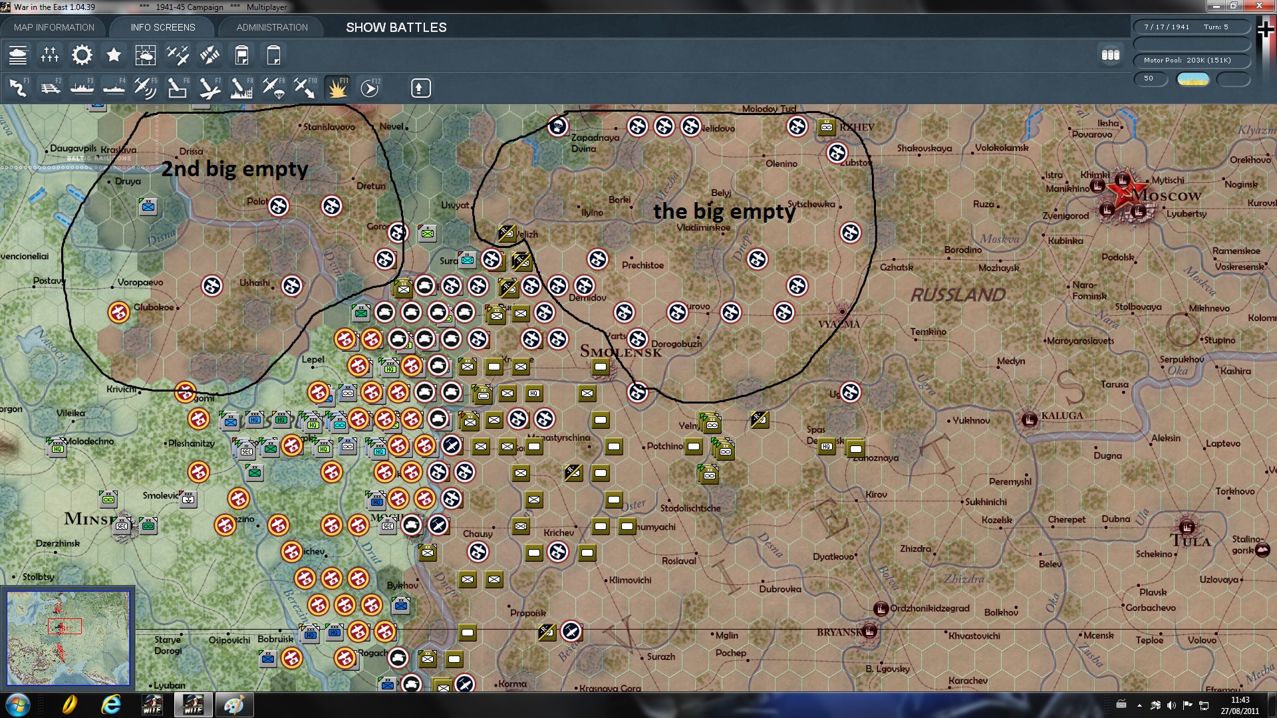
Task: Click the system clock in the taskbar
Action: (x=1240, y=705)
